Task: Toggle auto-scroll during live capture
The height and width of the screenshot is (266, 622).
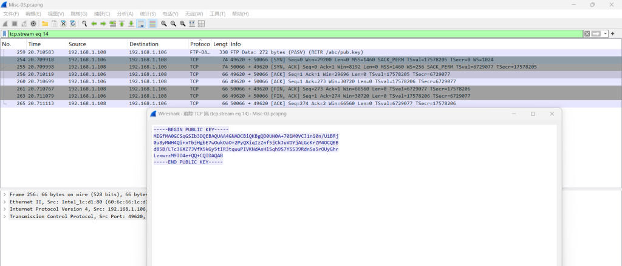Action: click(x=141, y=24)
